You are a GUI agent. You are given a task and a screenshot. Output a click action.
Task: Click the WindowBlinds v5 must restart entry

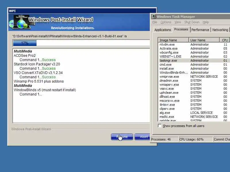(45, 90)
